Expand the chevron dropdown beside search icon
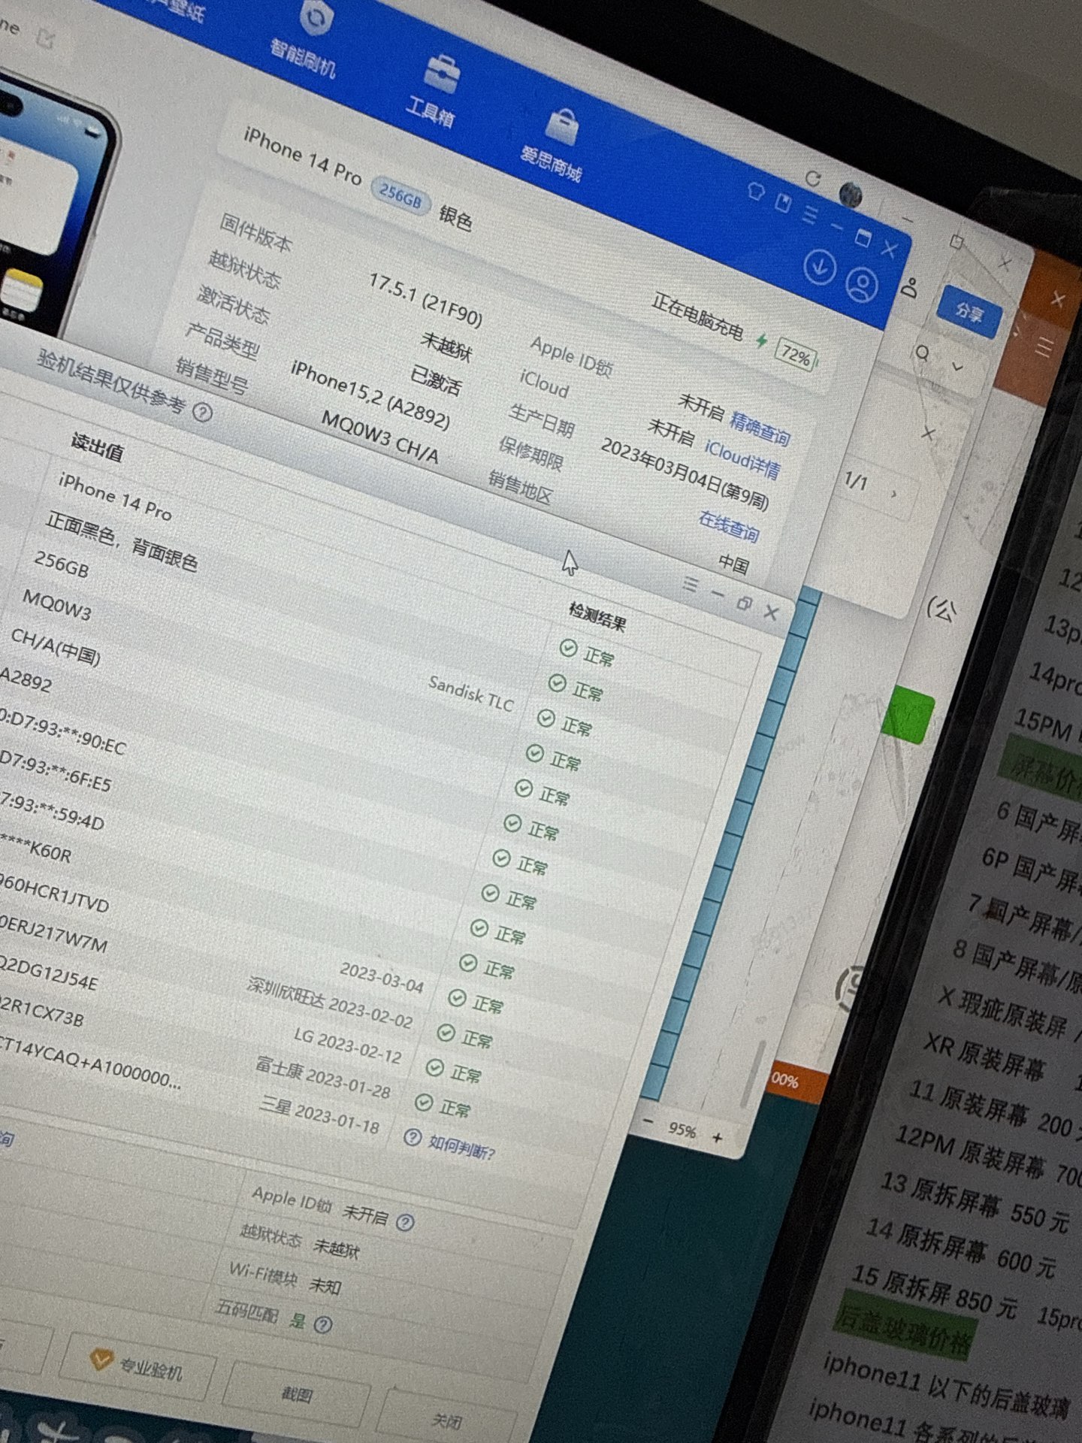The image size is (1082, 1443). 957,367
